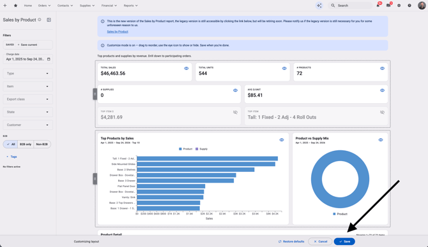Select the All B2B filter option
The height and width of the screenshot is (247, 428).
click(x=11, y=144)
